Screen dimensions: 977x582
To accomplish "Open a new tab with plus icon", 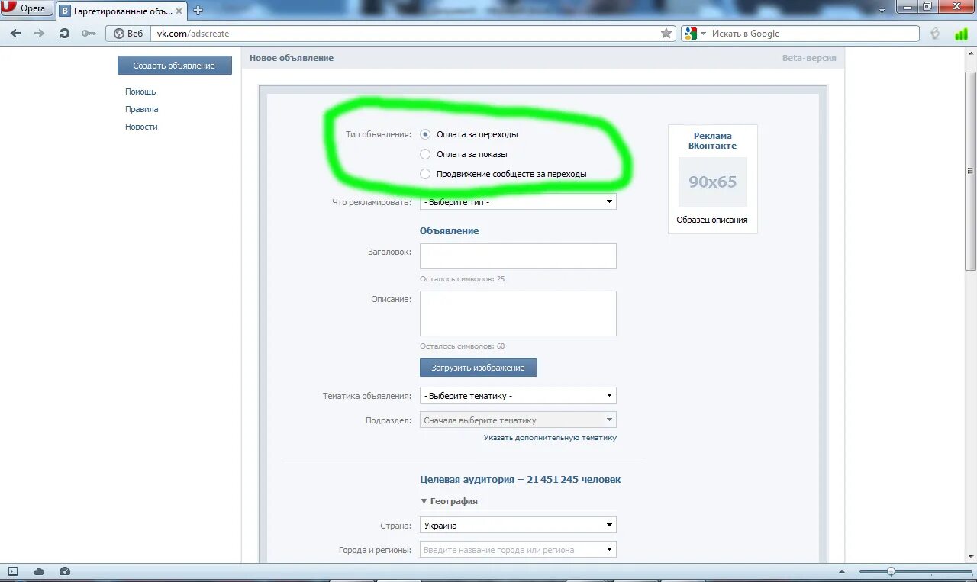I will tap(198, 11).
